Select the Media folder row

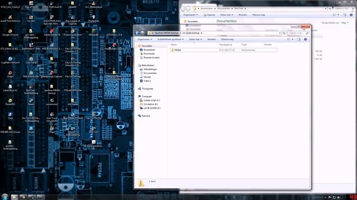tap(224, 50)
